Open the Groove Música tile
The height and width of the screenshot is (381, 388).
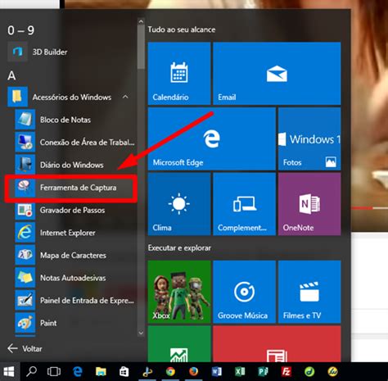point(244,292)
